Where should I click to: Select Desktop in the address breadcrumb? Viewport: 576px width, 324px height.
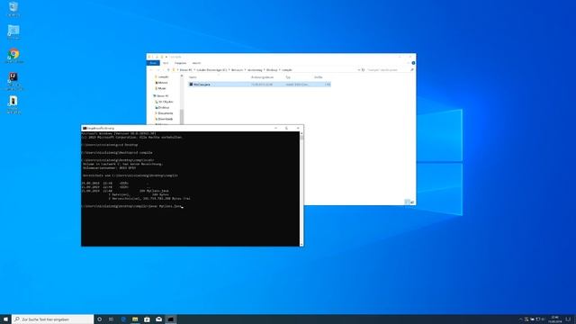point(272,70)
